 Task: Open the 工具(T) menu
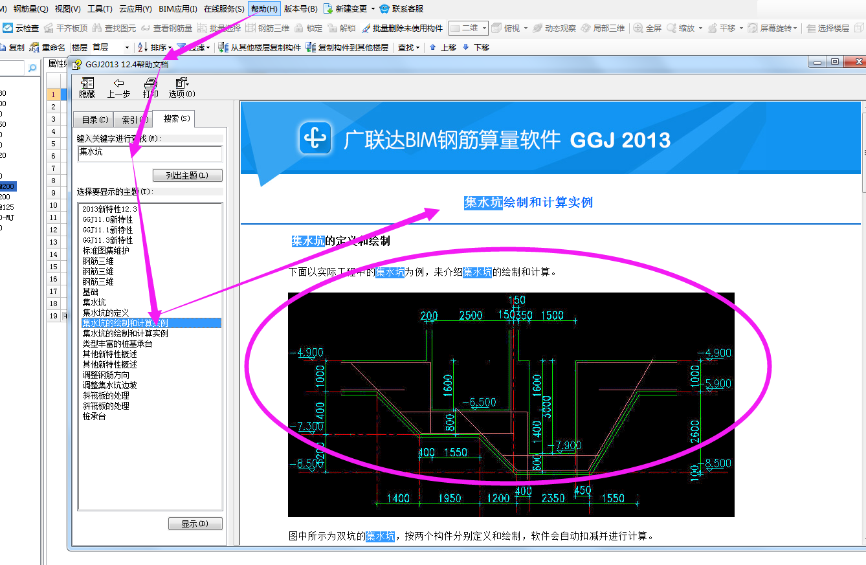pos(100,9)
